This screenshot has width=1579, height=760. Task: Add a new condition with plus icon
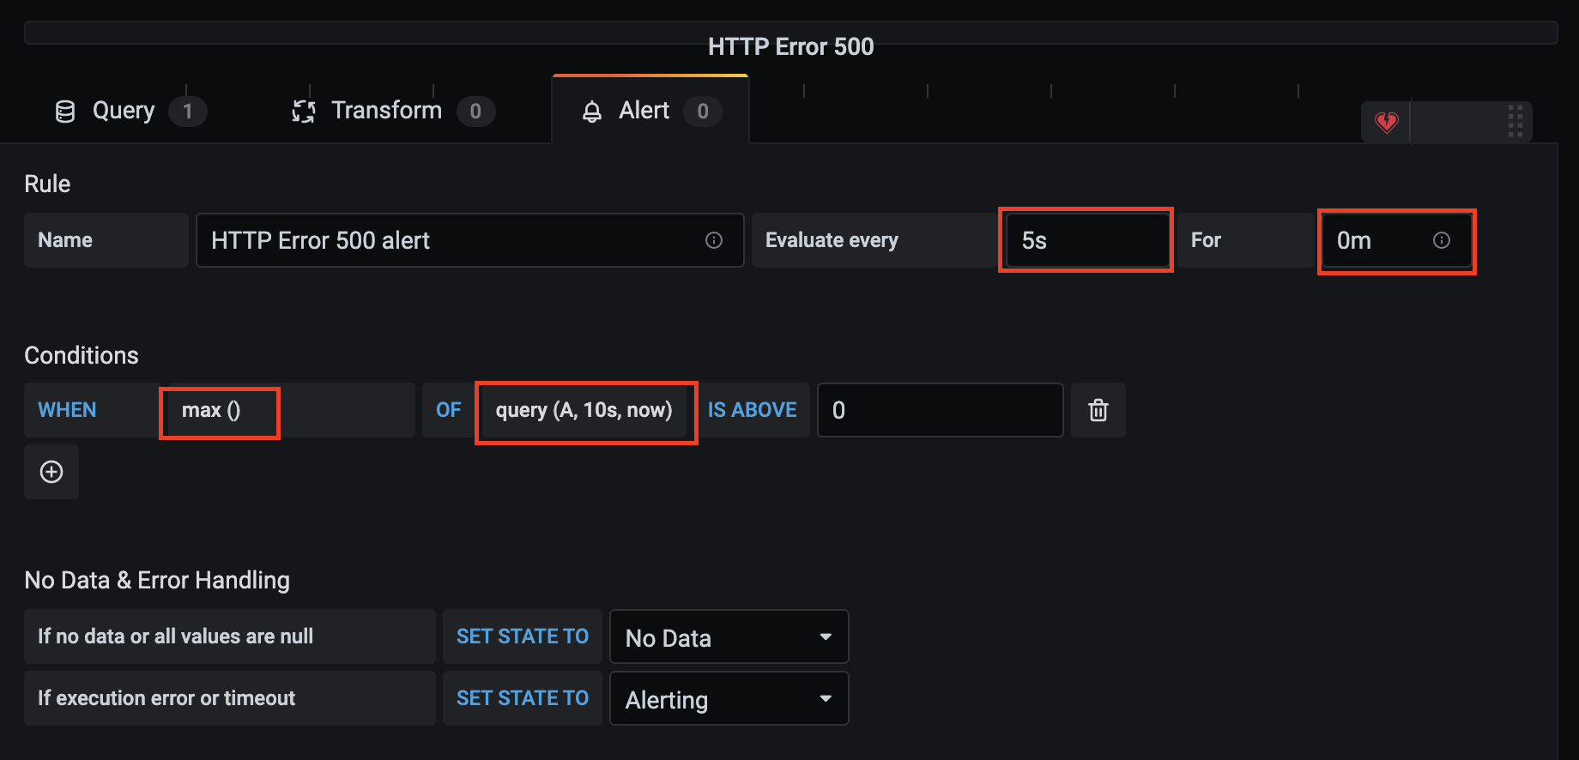click(x=51, y=472)
